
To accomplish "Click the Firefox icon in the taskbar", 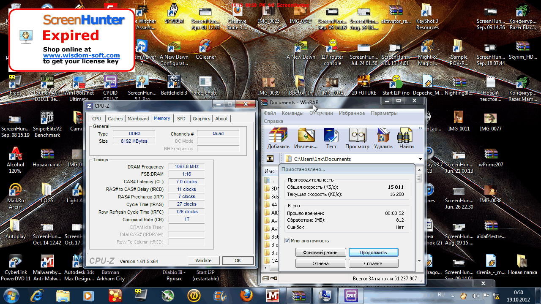I will coord(246,295).
